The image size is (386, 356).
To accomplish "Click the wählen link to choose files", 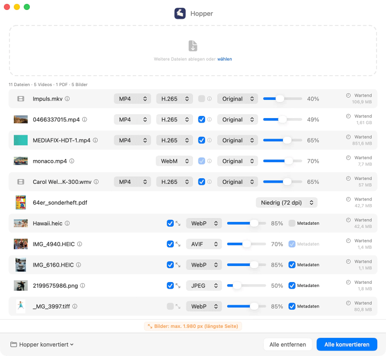I will coord(224,59).
